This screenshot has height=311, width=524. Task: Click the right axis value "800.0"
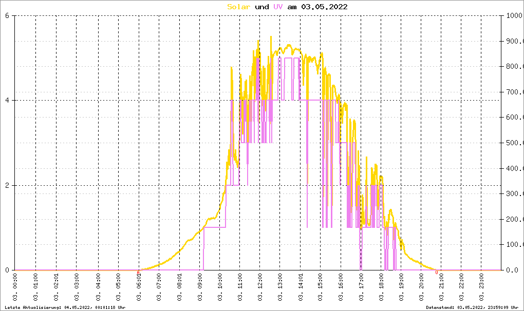pyautogui.click(x=515, y=66)
